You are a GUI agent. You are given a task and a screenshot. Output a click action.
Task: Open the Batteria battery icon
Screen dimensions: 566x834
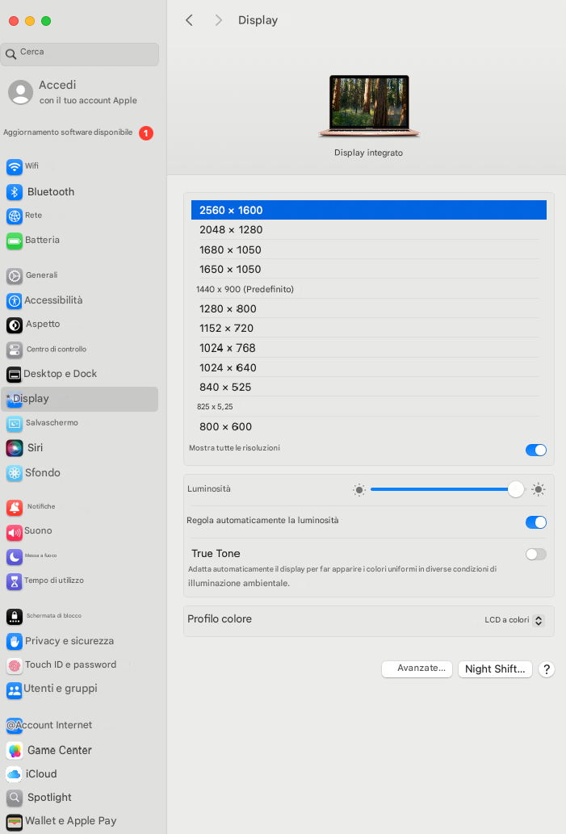click(15, 241)
